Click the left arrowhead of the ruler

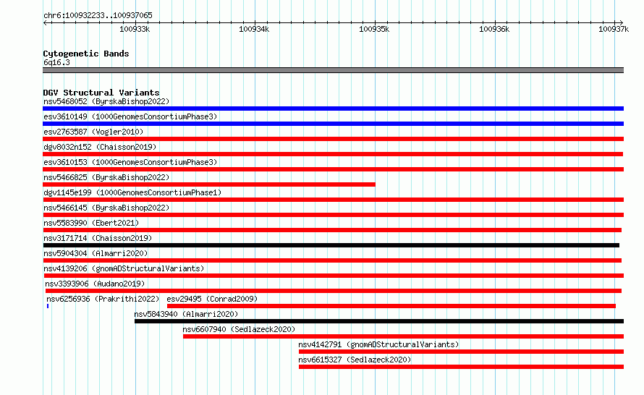click(x=45, y=22)
